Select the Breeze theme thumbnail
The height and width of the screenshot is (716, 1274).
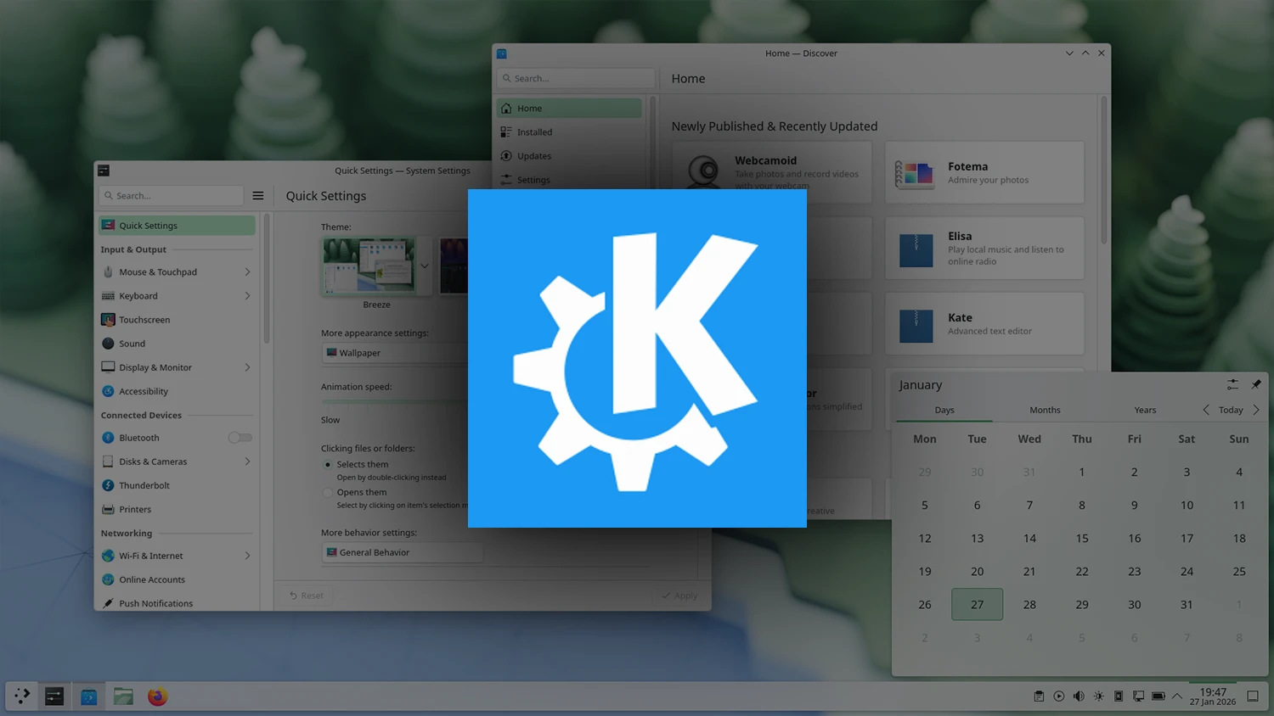[369, 266]
